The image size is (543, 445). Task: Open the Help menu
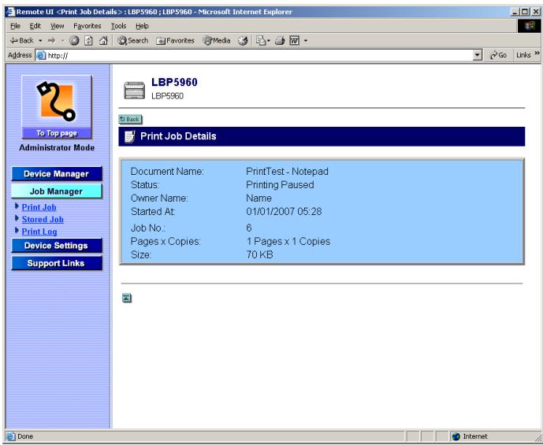[x=142, y=26]
